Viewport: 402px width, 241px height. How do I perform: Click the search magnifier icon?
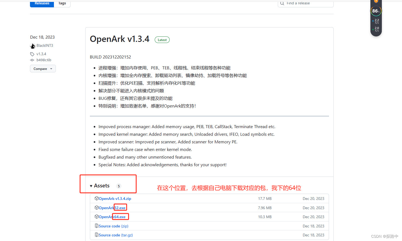[x=282, y=3]
